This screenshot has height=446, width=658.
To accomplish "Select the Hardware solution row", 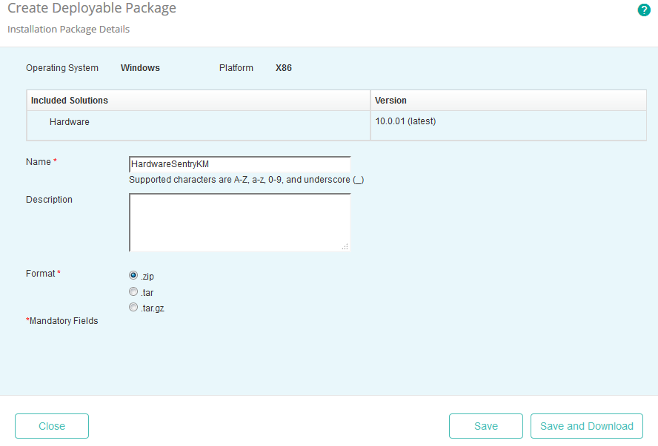I will (70, 121).
